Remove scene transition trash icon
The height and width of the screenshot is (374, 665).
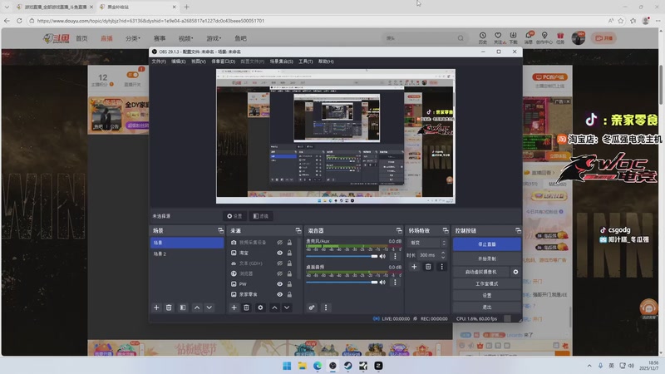(x=428, y=266)
